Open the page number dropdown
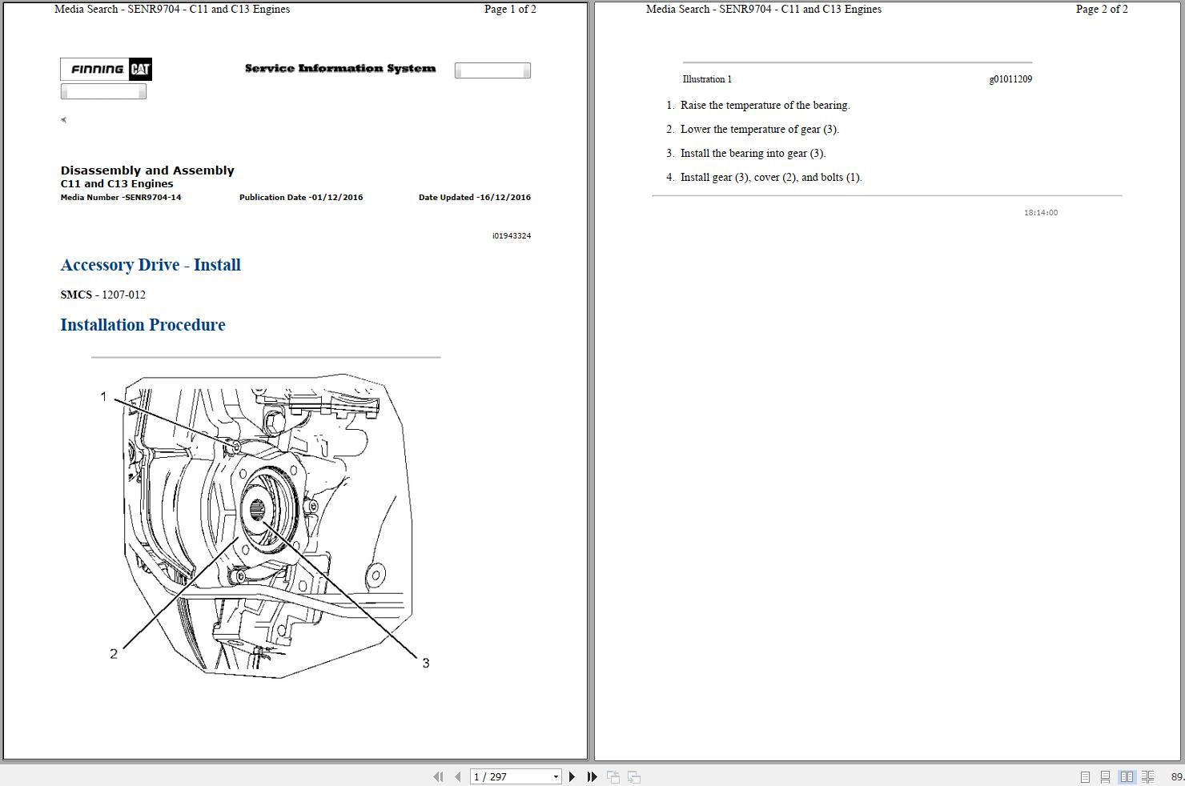The width and height of the screenshot is (1185, 786). point(556,776)
